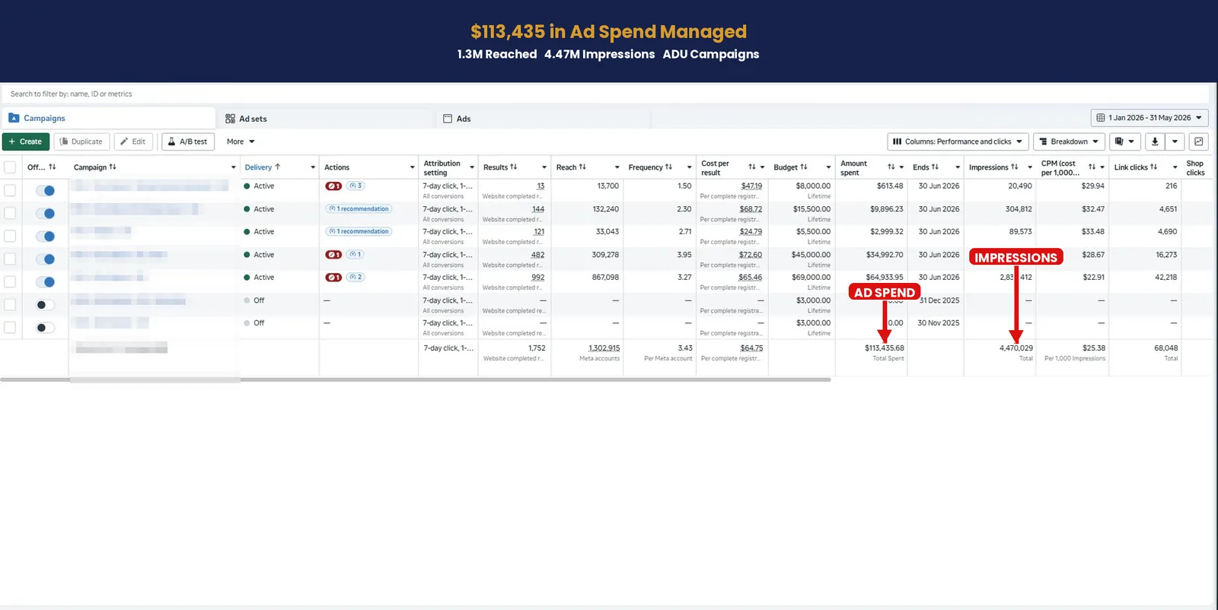Click the Edit button
Viewport: 1218px width, 610px height.
[x=133, y=141]
